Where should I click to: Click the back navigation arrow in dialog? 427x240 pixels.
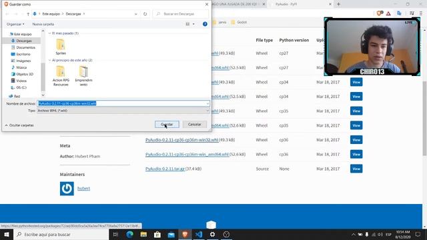pyautogui.click(x=7, y=14)
